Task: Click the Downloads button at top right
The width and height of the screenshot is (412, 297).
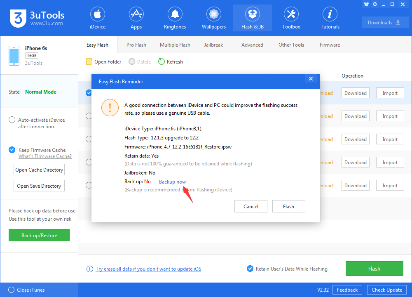Action: point(385,23)
